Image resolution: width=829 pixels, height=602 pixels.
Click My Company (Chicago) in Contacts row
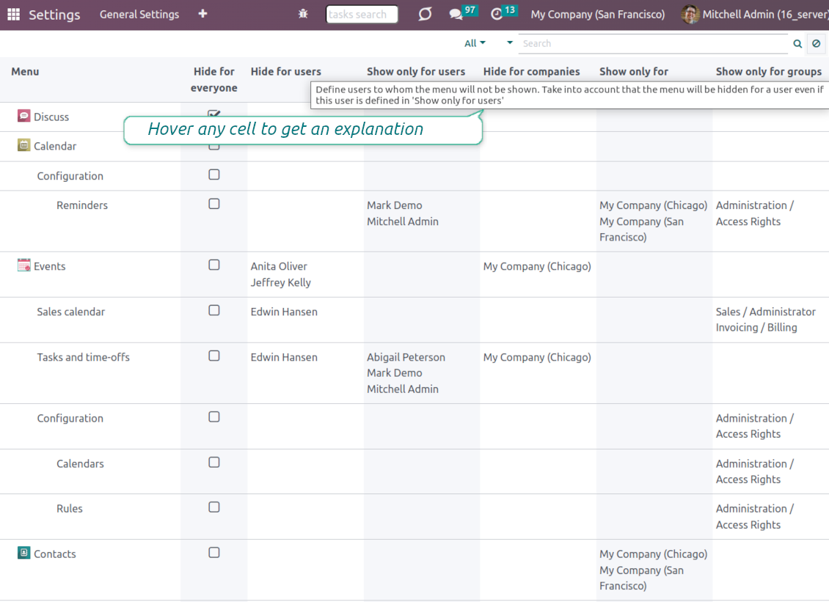(653, 554)
